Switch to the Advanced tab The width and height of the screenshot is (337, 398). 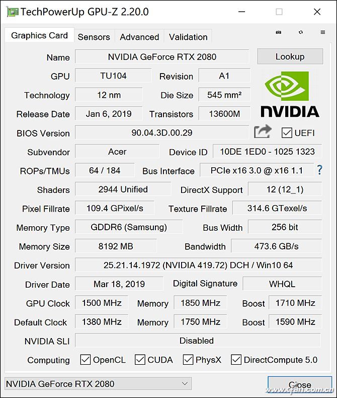click(139, 37)
